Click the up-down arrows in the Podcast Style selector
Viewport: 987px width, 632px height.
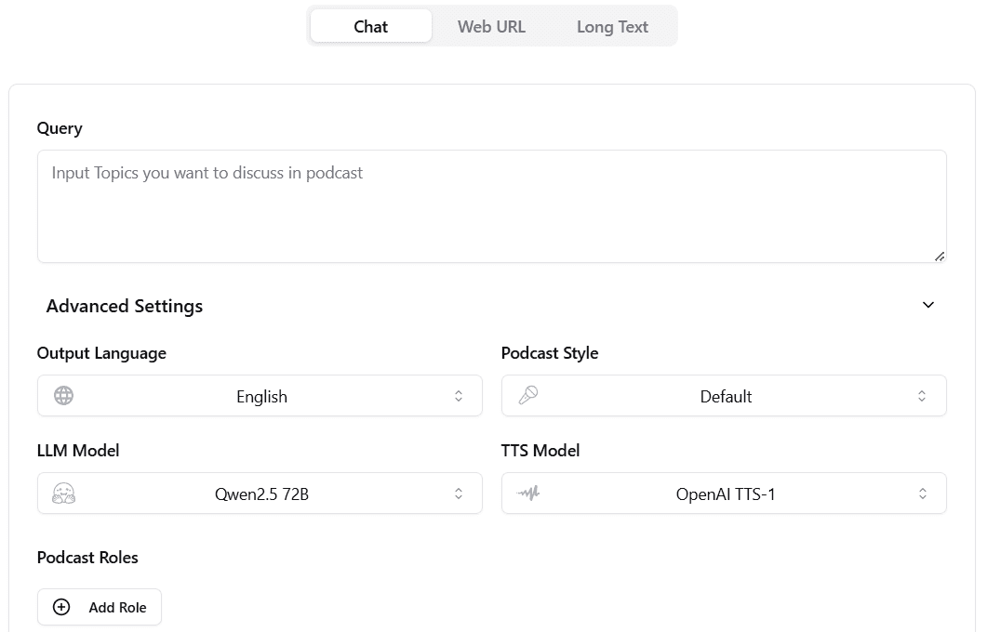click(922, 396)
